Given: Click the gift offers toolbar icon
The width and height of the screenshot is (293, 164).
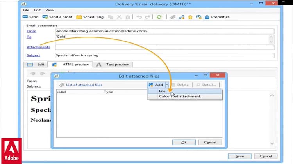Looking at the screenshot, I should click(x=190, y=17).
